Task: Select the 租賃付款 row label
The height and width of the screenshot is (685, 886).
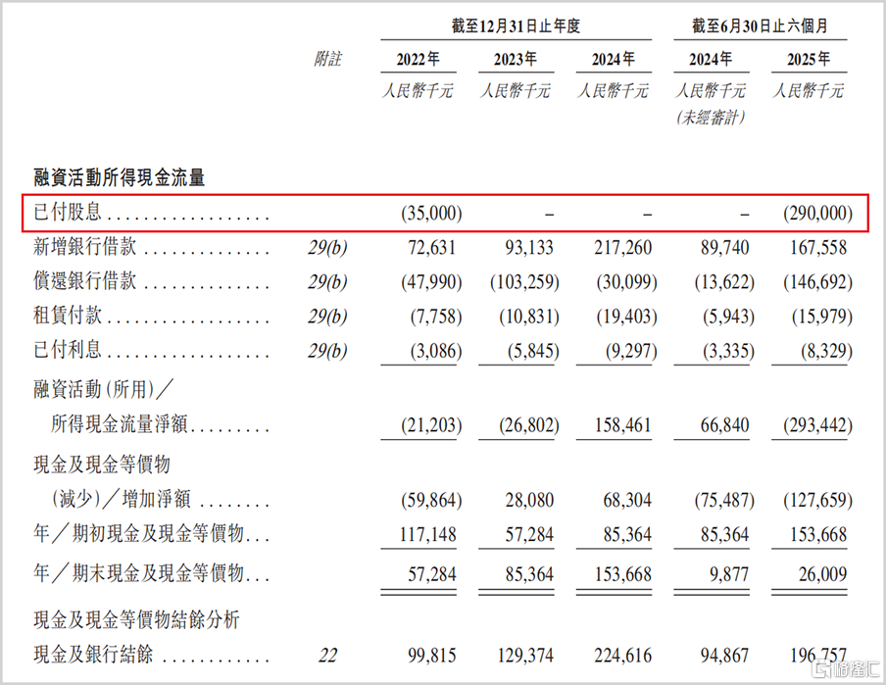Action: tap(69, 318)
